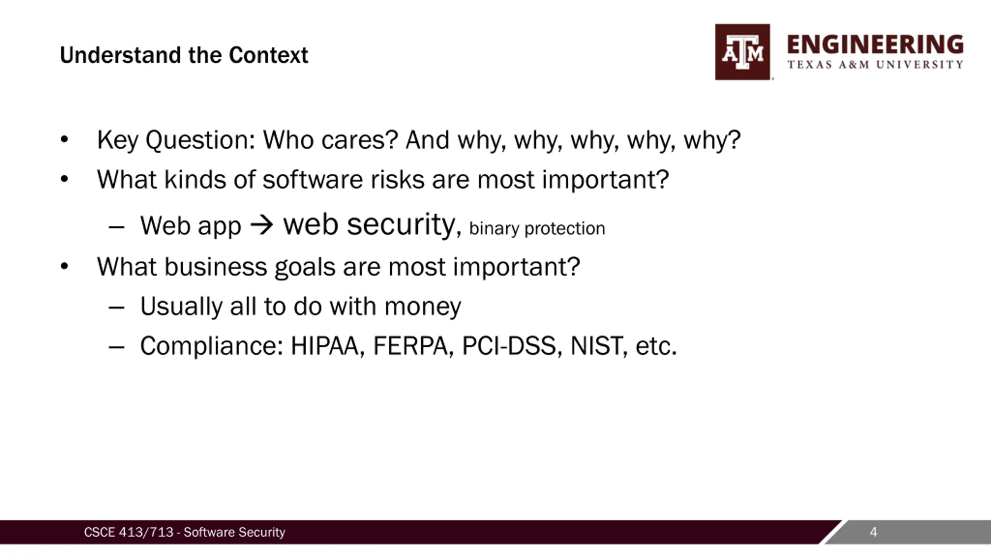Click the arrow symbol after Web app
This screenshot has height=557, width=991.
pos(262,226)
